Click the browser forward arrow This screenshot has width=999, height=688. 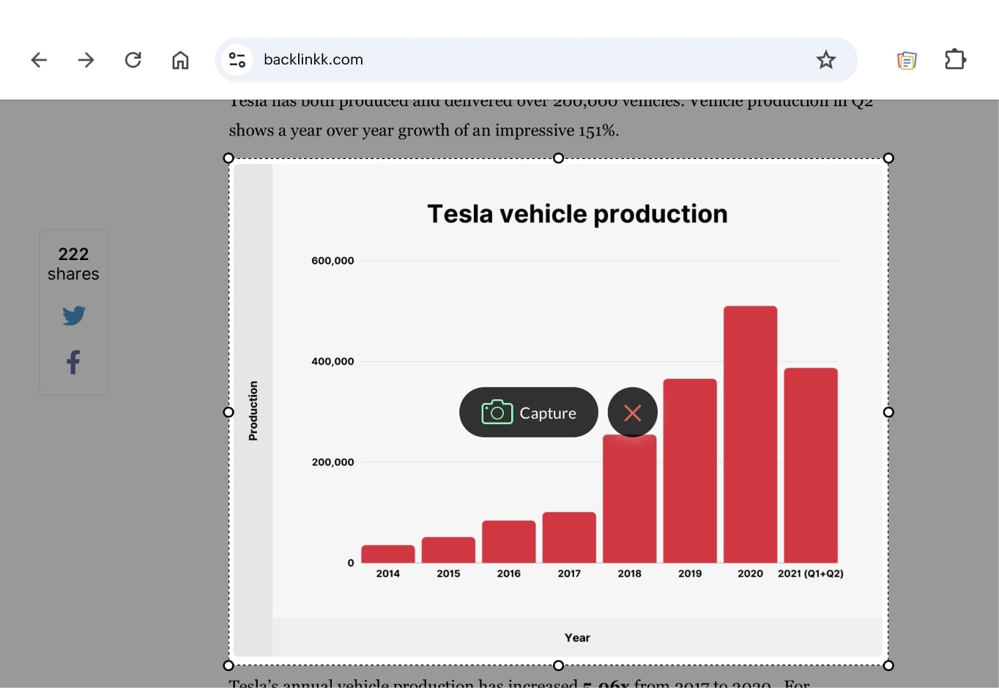click(86, 60)
